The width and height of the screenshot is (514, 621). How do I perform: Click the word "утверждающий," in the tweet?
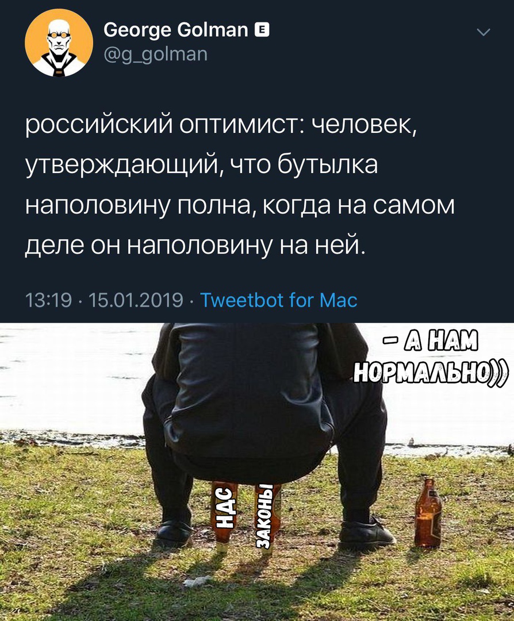coord(122,166)
